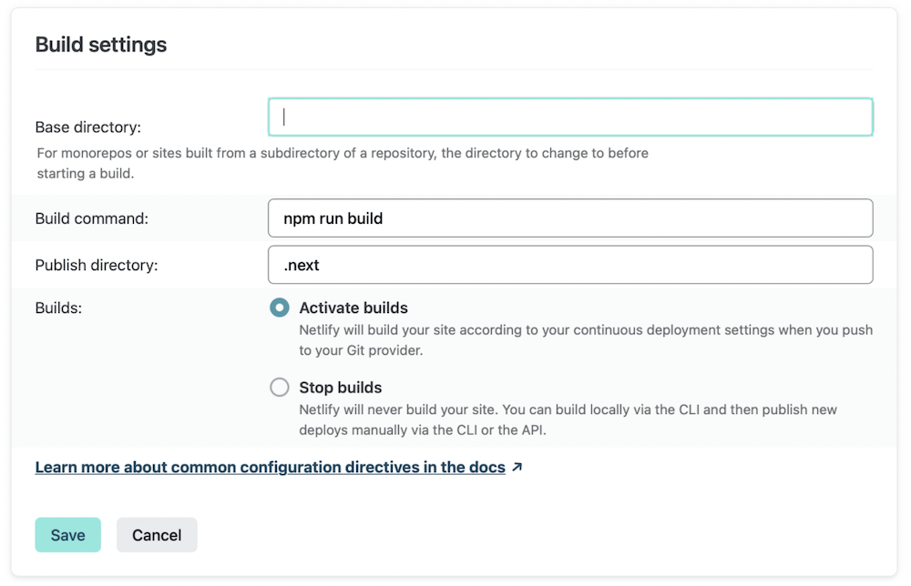The width and height of the screenshot is (911, 586).
Task: Click the "Publish directory:" label
Action: [x=97, y=265]
